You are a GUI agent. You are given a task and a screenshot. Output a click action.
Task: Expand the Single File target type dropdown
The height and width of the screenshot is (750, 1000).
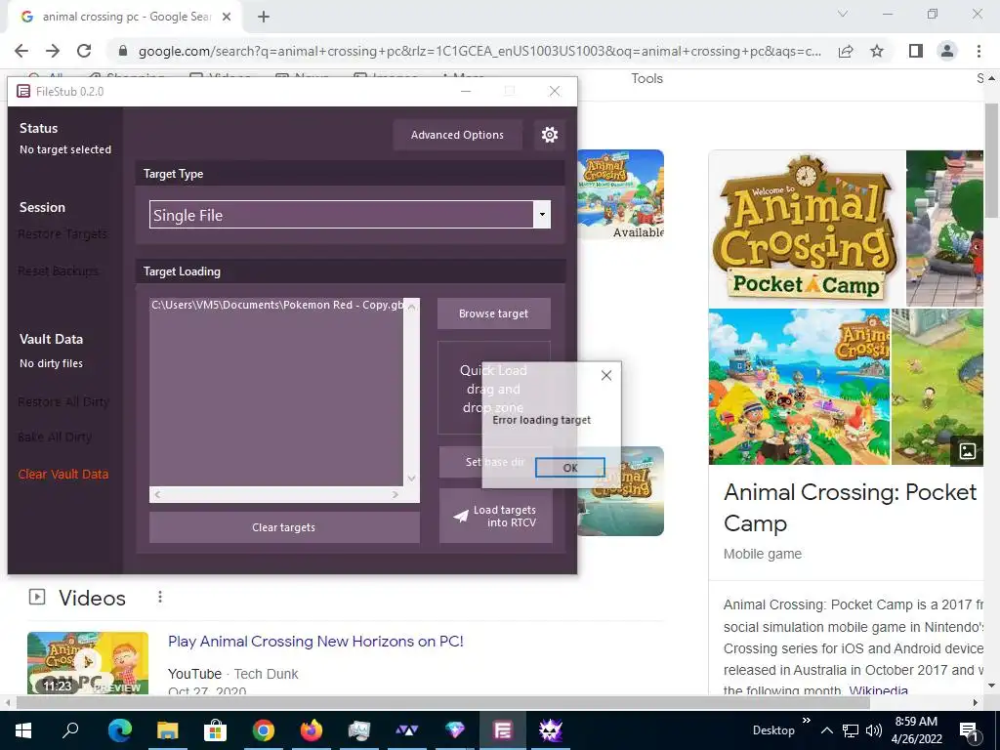(x=541, y=215)
